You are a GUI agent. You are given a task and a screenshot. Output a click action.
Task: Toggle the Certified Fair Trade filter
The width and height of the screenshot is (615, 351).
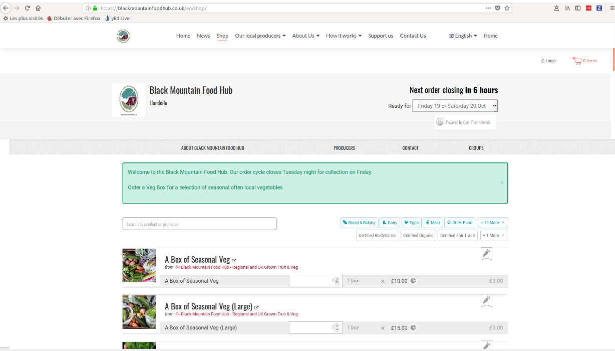click(x=457, y=235)
